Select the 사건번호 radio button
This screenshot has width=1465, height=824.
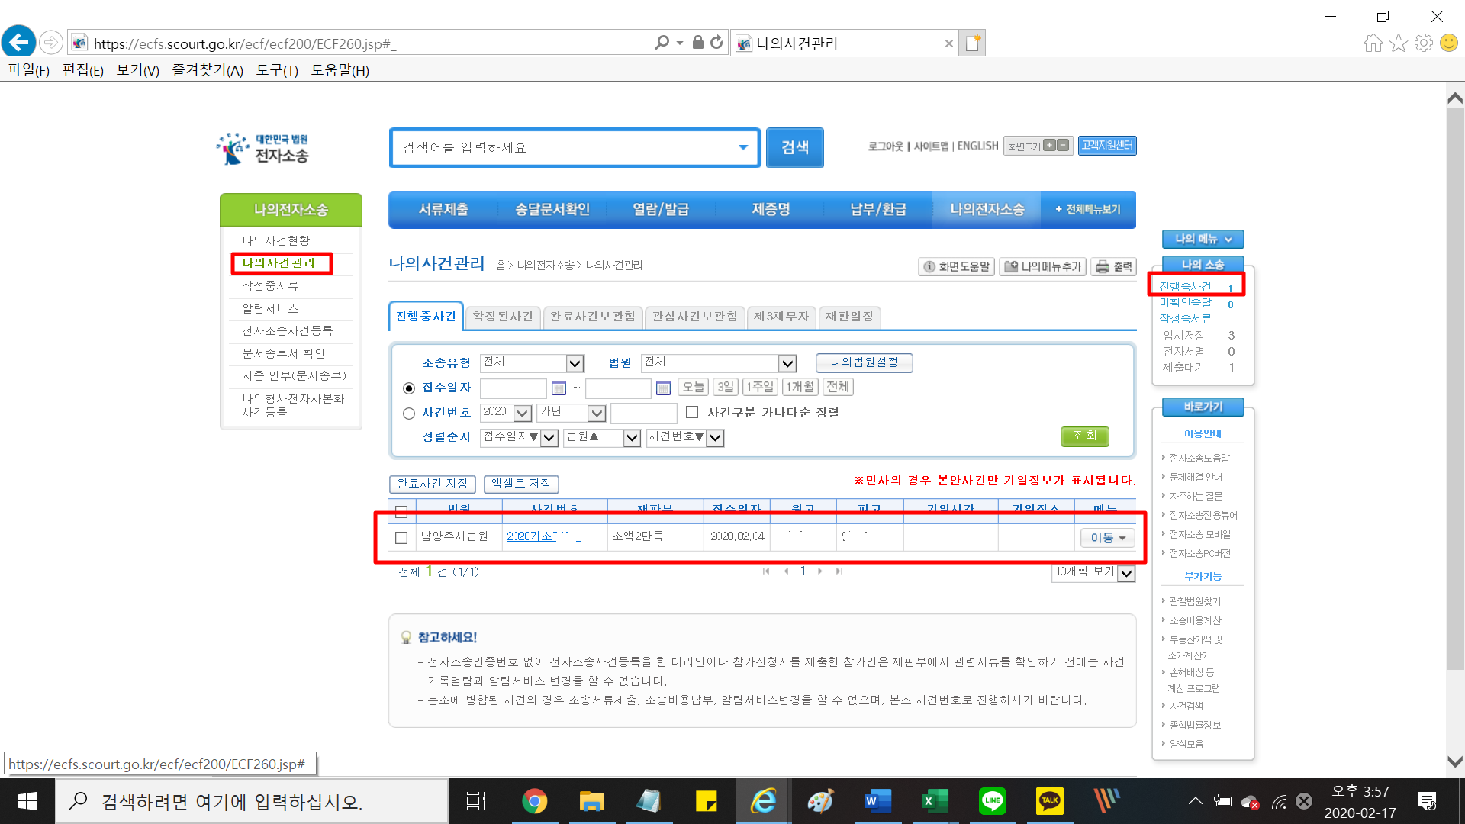point(409,414)
